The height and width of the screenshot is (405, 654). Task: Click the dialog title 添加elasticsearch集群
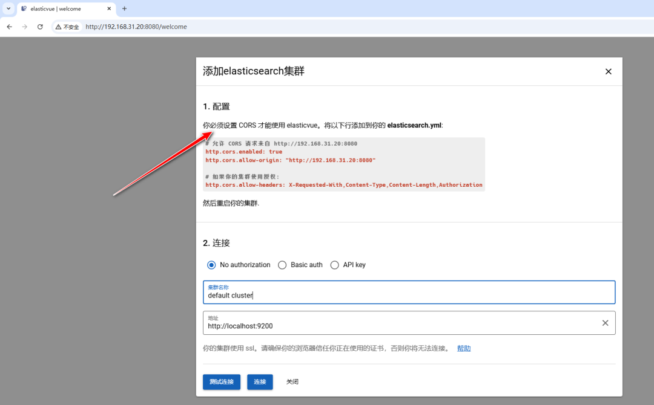click(x=254, y=71)
